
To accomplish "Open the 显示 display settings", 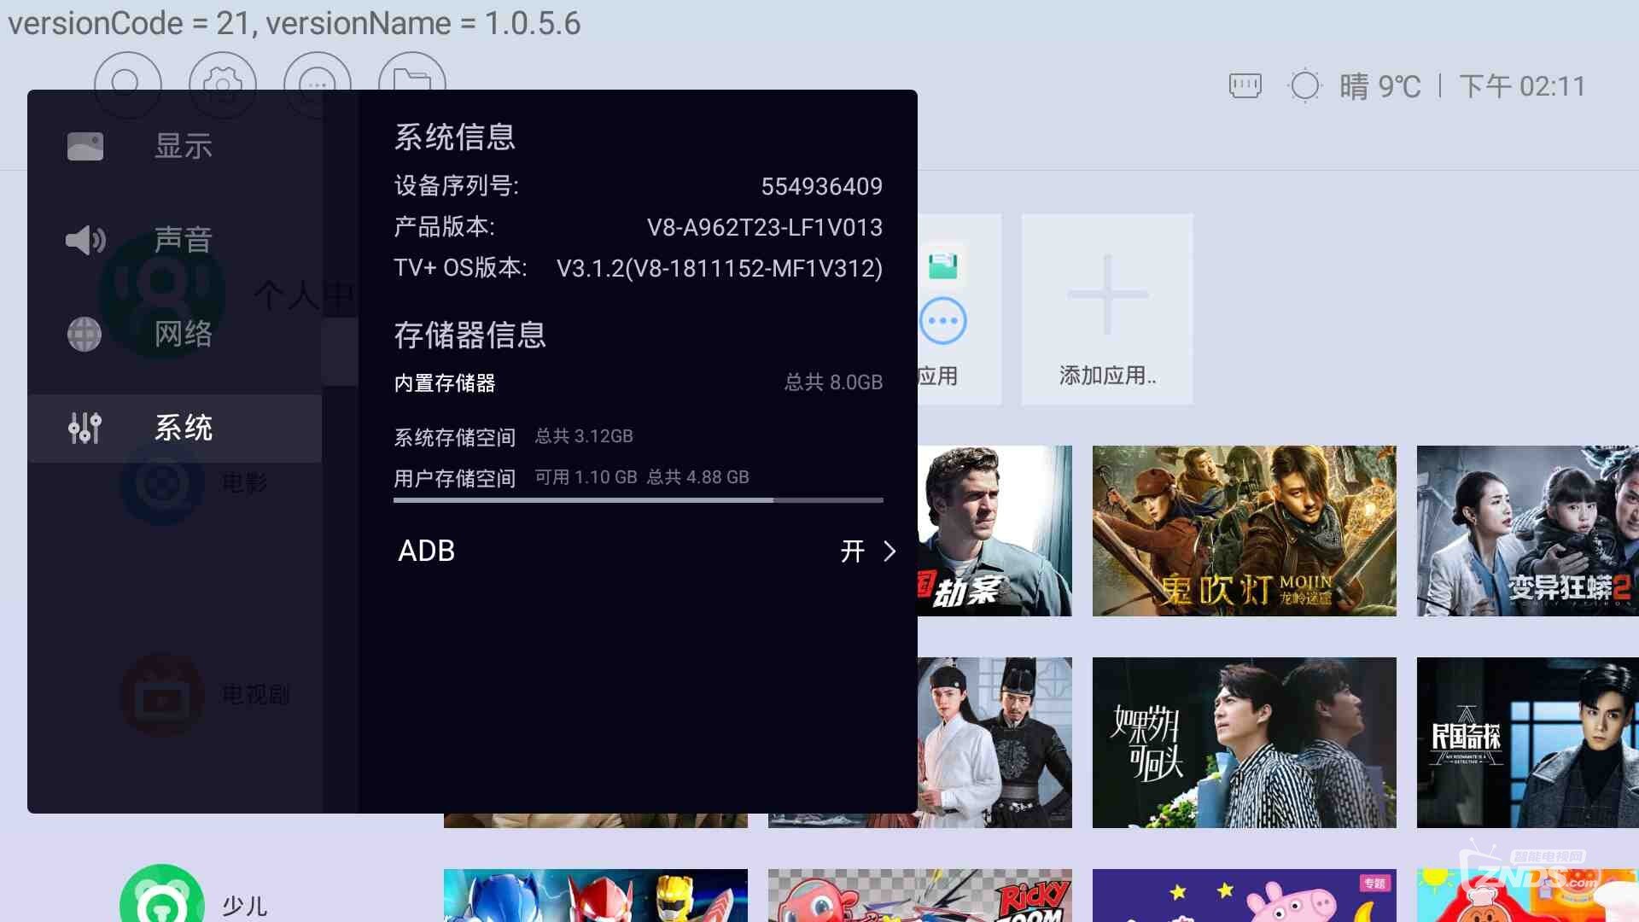I will coord(175,146).
